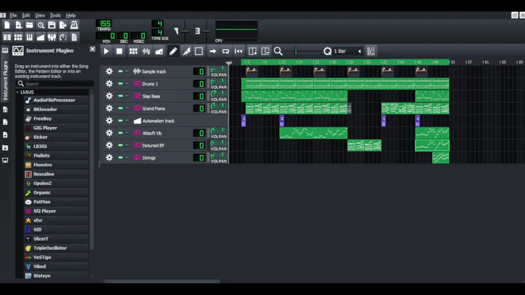Adjust the master volume slider
Screen dimensions: 525x295
coord(185,31)
